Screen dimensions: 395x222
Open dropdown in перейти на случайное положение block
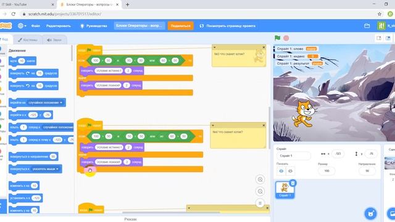click(x=45, y=103)
